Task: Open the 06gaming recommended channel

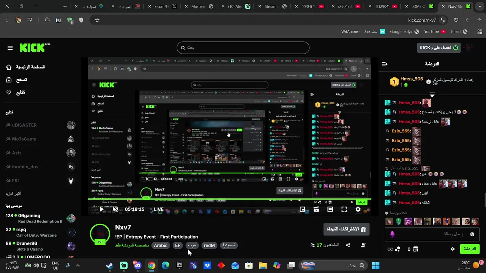Action: point(40,218)
